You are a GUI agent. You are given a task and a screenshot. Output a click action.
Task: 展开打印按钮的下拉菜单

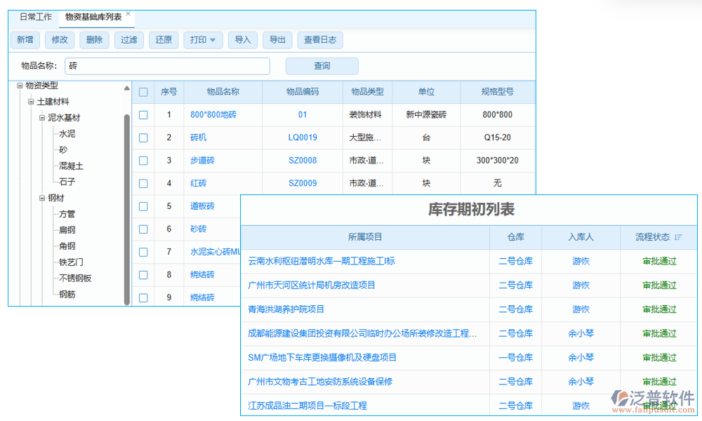tap(212, 40)
